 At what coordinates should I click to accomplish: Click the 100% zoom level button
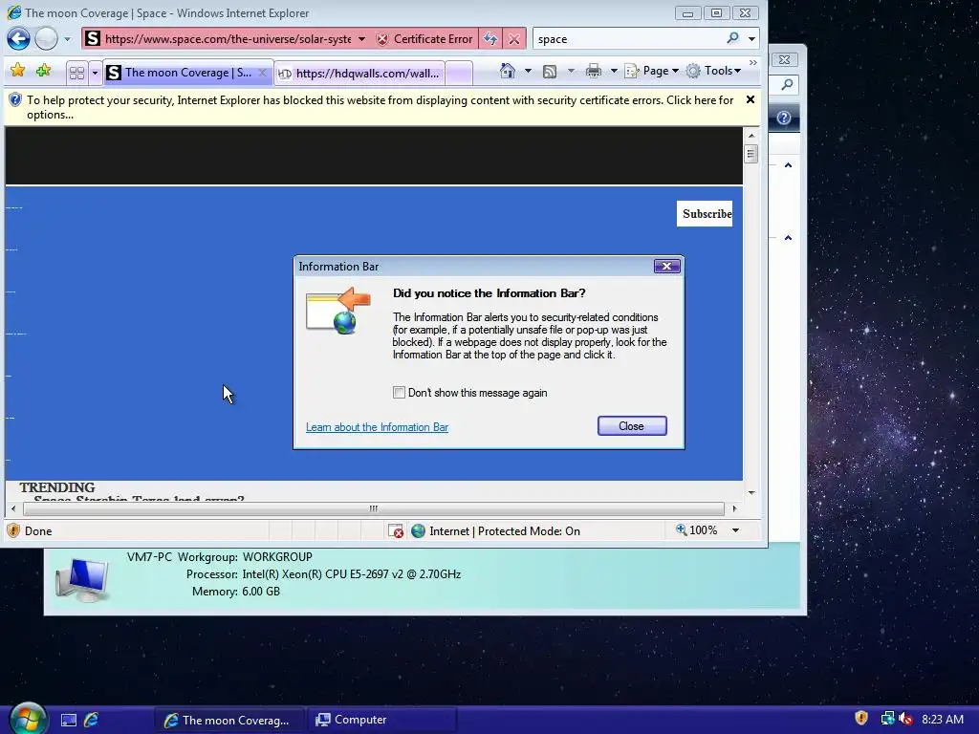[696, 530]
